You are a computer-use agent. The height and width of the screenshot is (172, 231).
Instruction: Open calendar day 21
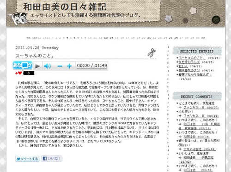click(x=149, y=38)
